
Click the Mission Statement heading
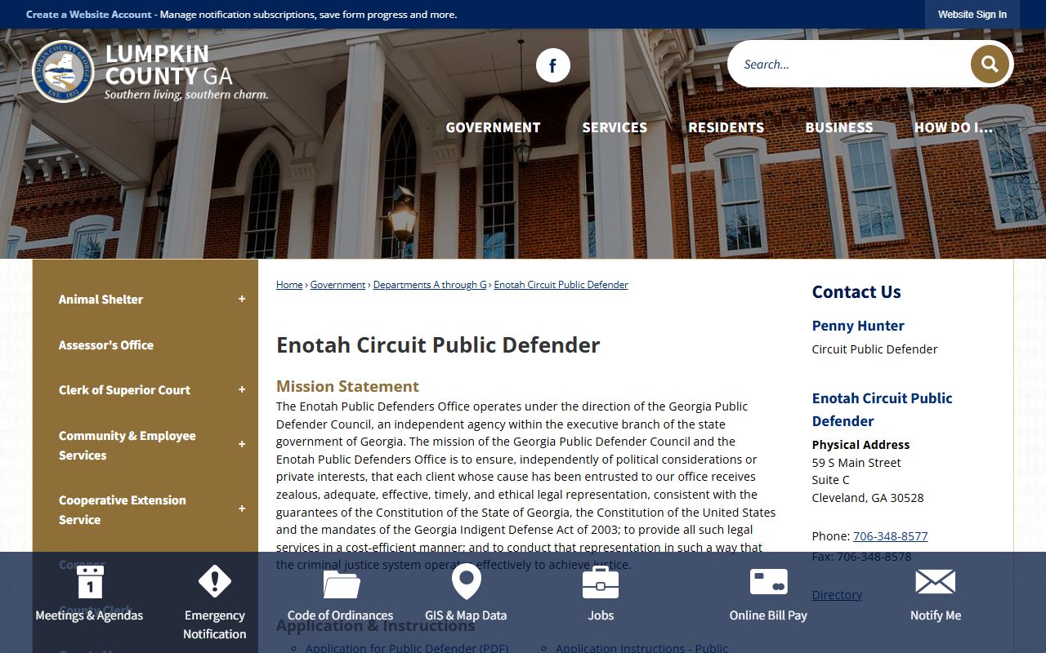[347, 386]
